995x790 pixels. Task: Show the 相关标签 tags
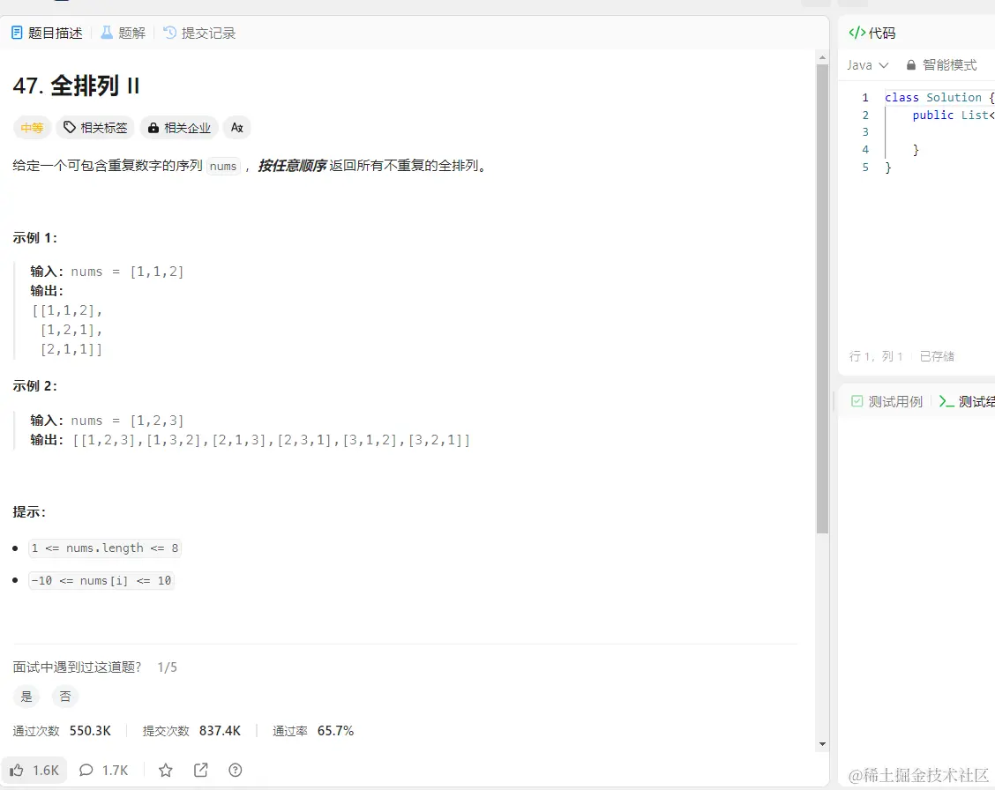coord(95,128)
